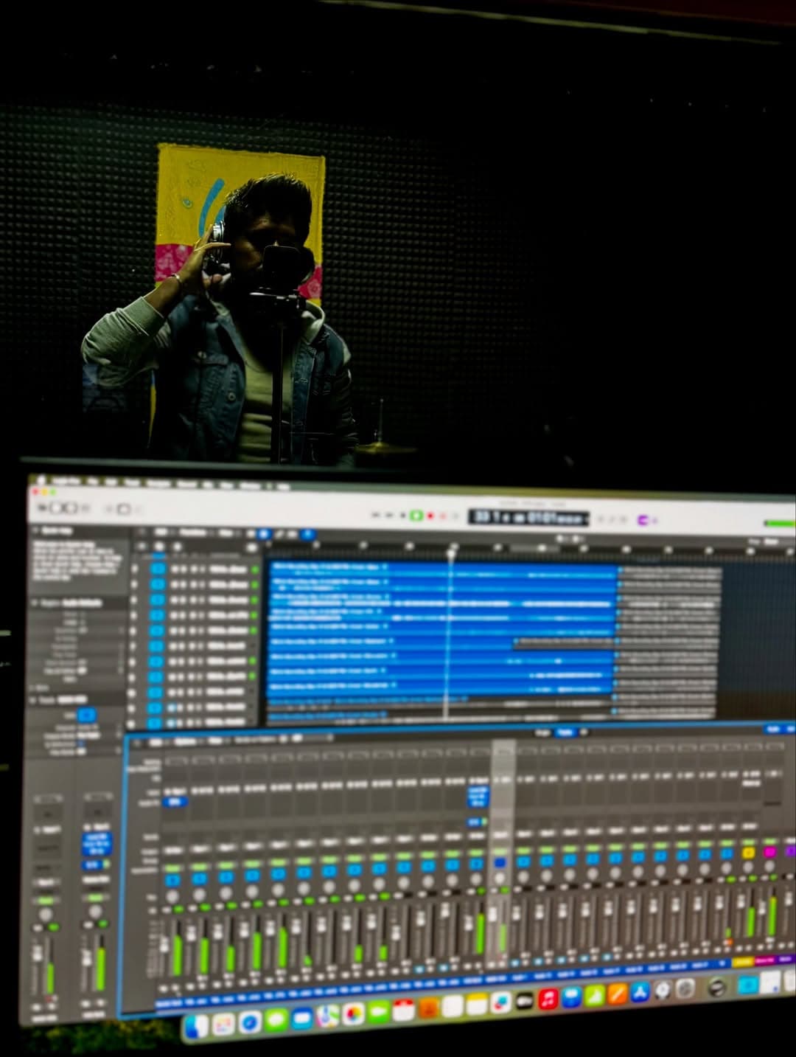
Task: Open Finder from the Dock
Action: [x=197, y=1026]
